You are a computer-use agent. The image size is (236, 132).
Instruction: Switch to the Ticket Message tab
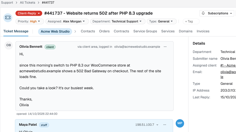(16, 31)
